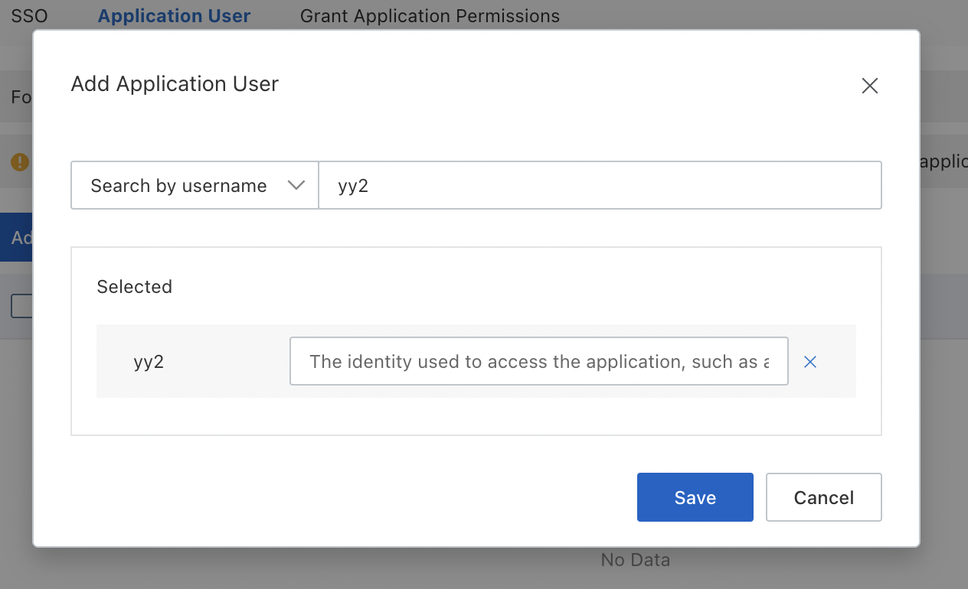
Task: Switch to the SSO tab
Action: click(x=29, y=16)
